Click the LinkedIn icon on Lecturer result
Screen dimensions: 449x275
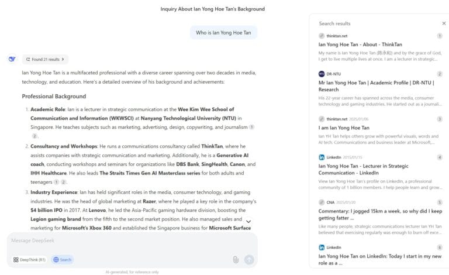coord(322,157)
